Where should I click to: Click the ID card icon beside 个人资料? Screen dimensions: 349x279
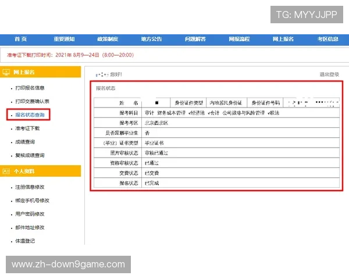6,171
